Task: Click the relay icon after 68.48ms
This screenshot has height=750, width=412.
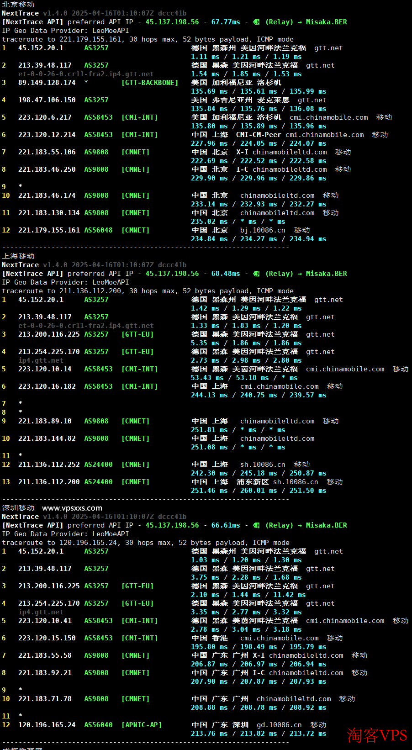Action: pos(256,274)
